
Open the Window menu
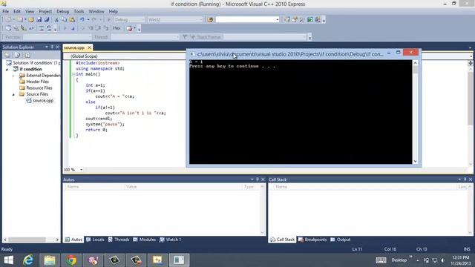click(96, 12)
